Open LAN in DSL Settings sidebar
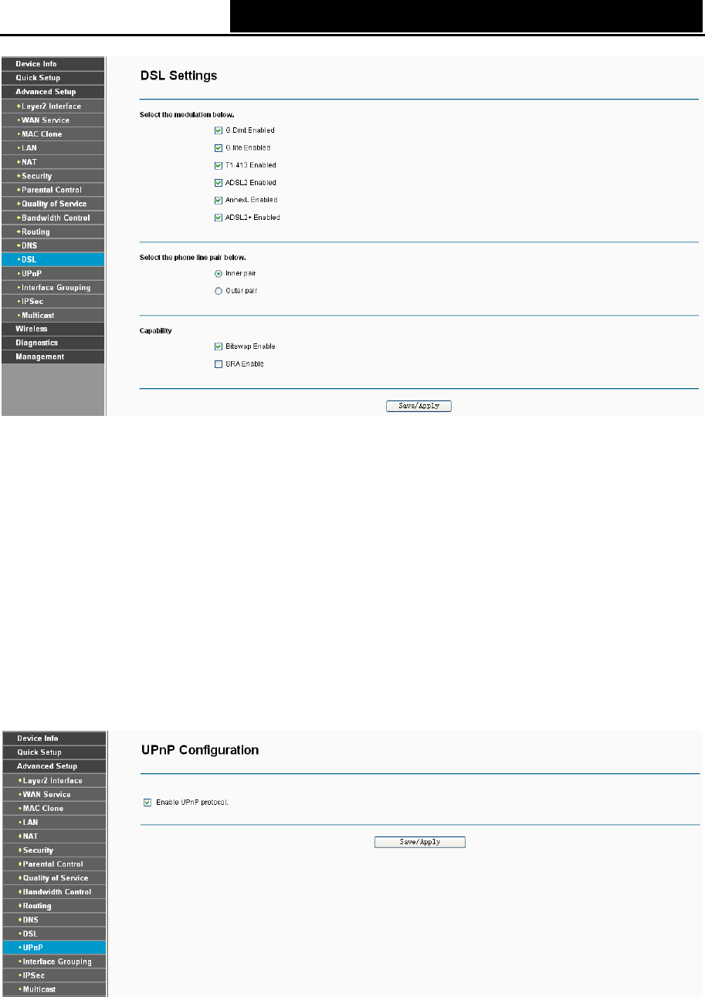Viewport: 705px width, 997px height. [53, 148]
